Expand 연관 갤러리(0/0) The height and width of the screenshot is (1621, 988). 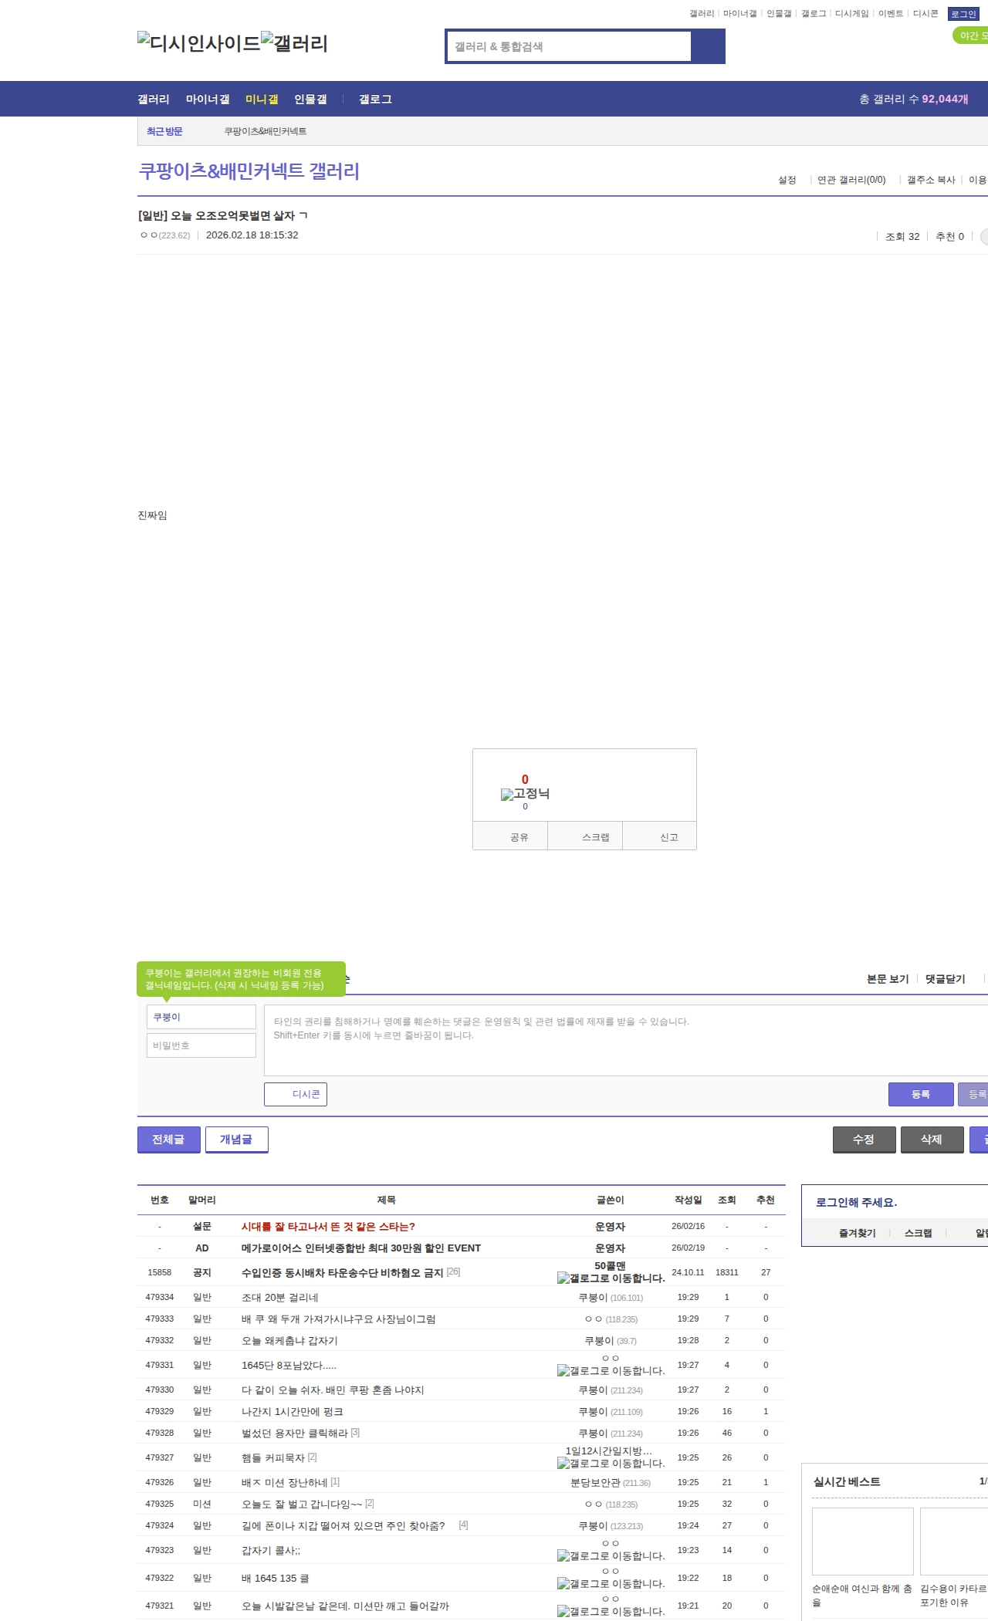(851, 180)
